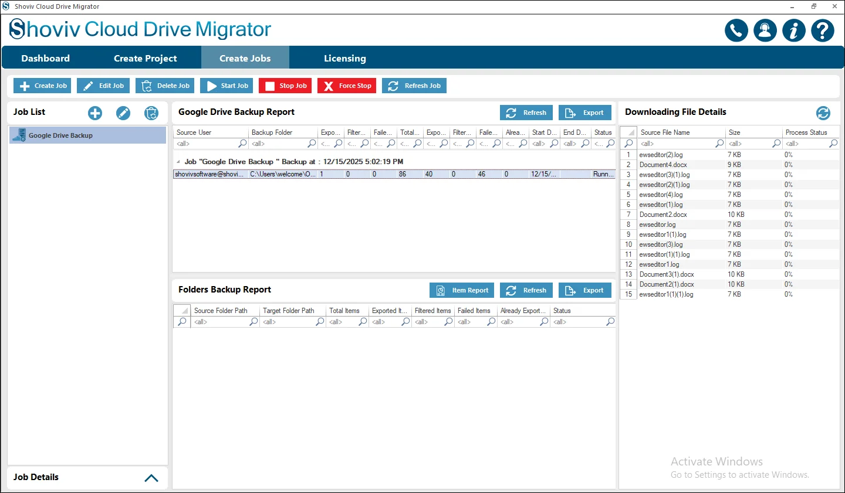Go to the Licensing tab
Image resolution: width=845 pixels, height=493 pixels.
pyautogui.click(x=345, y=58)
